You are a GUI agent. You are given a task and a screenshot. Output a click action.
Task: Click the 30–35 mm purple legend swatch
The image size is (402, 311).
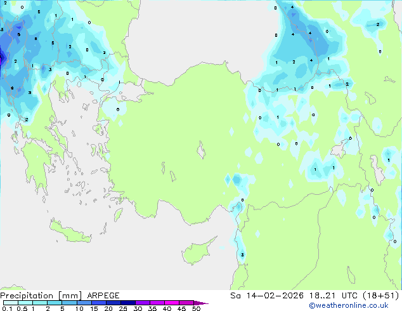tap(142, 303)
